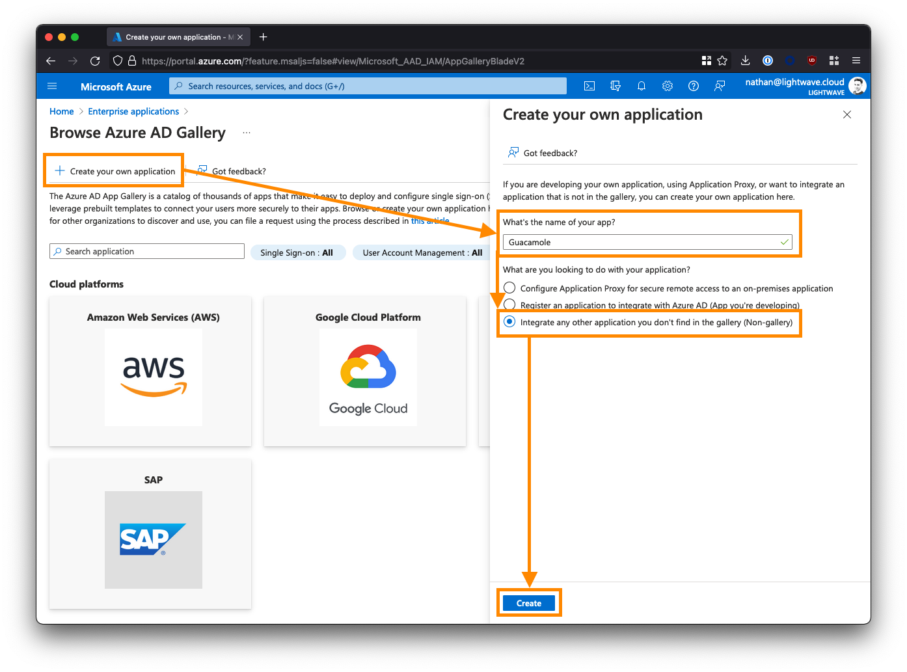Image resolution: width=907 pixels, height=672 pixels.
Task: Open Single Sign-on filter dropdown
Action: [297, 252]
